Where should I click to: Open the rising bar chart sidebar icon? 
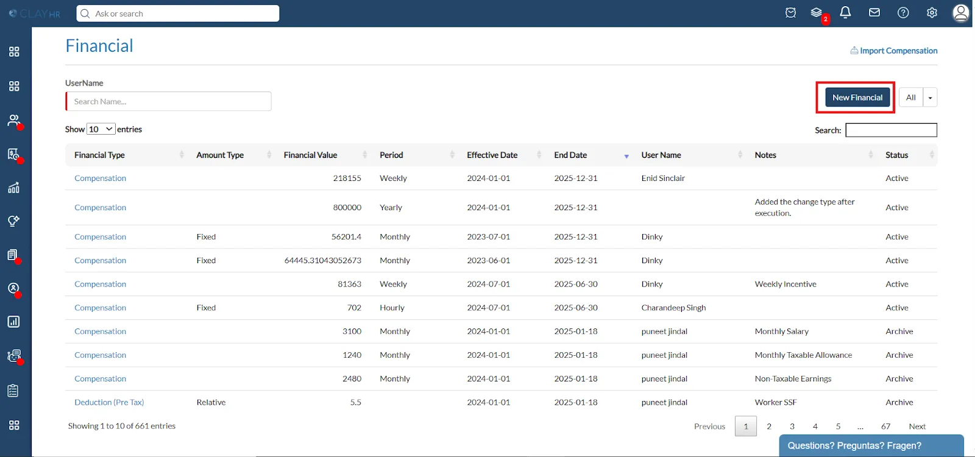(14, 188)
